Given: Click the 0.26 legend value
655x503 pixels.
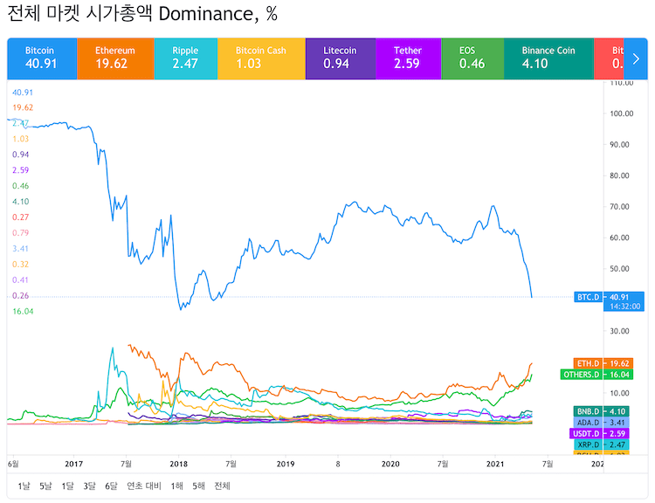Looking at the screenshot, I should 20,296.
